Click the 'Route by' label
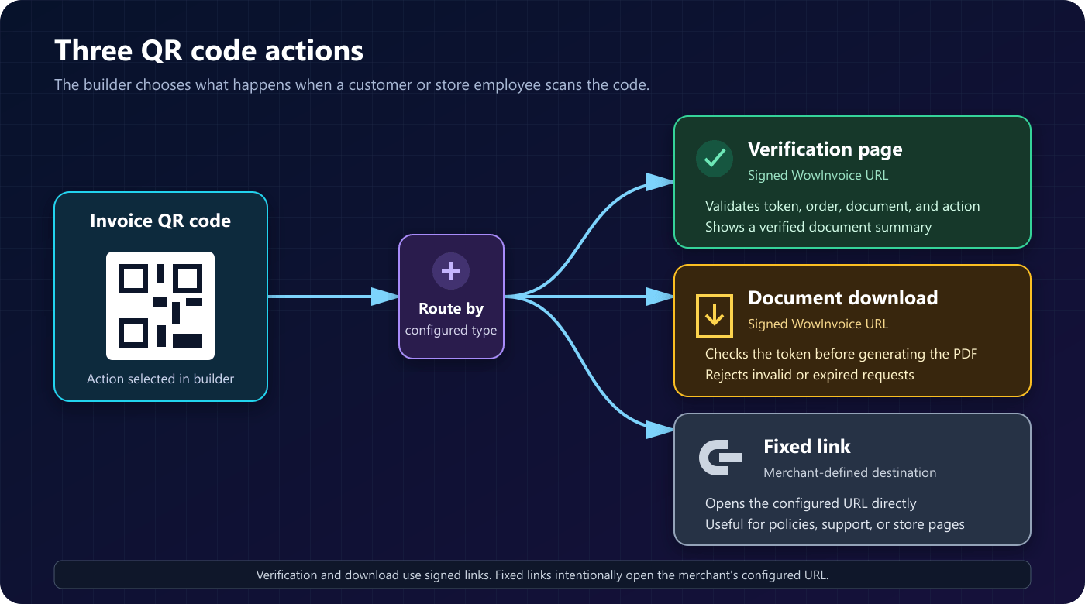Screen dimensions: 1085x604 (451, 308)
